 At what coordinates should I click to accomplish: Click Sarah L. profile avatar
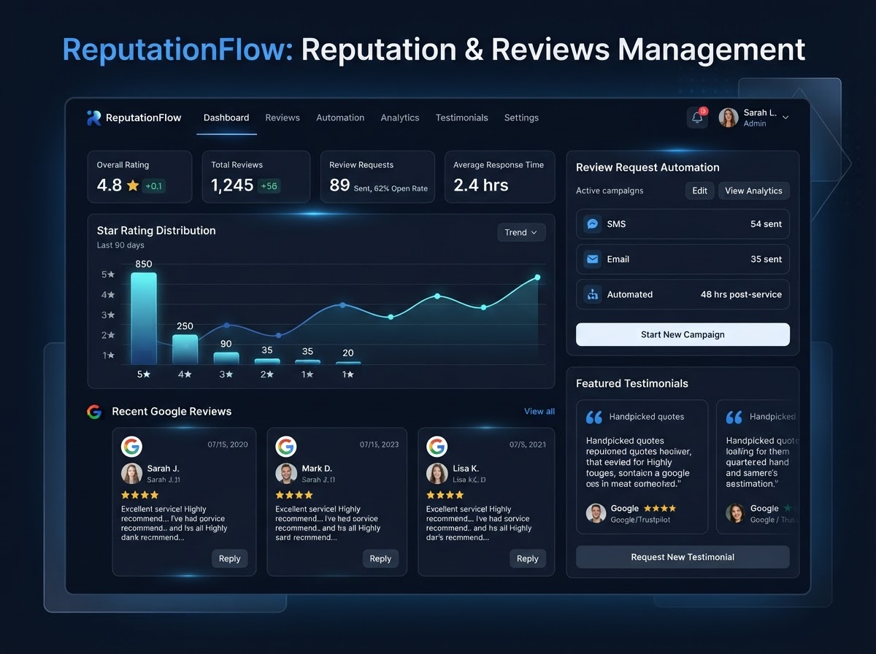(728, 118)
